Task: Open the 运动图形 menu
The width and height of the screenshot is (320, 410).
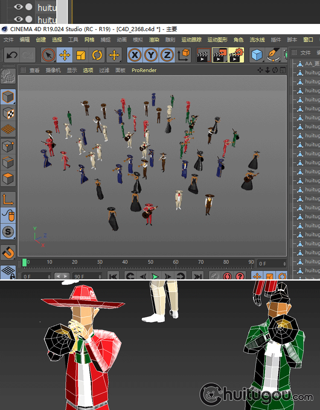Action: point(217,40)
